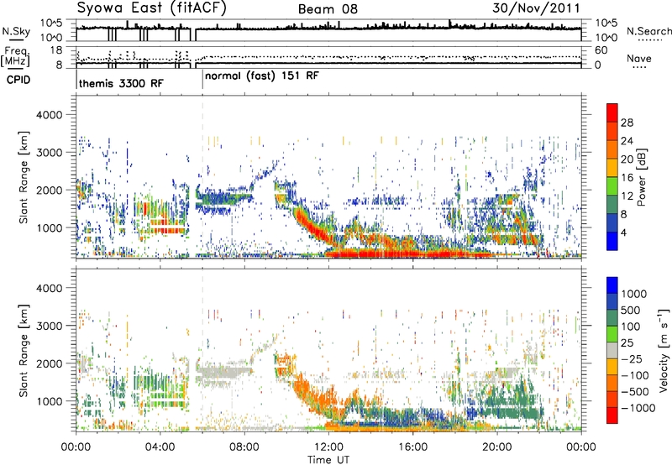Click the 'Freq. [MHz]' axis label
Image resolution: width=672 pixels, height=465 pixels.
[15, 56]
